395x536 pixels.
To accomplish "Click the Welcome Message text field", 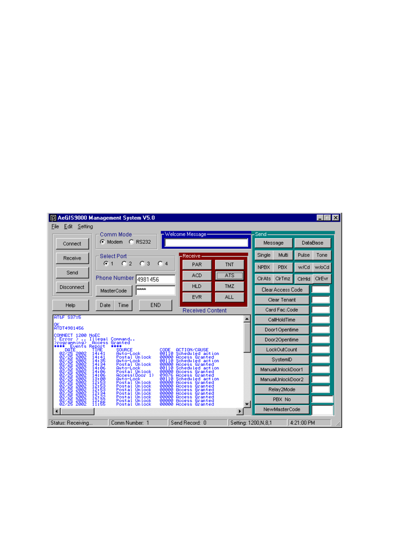I will pyautogui.click(x=207, y=243).
